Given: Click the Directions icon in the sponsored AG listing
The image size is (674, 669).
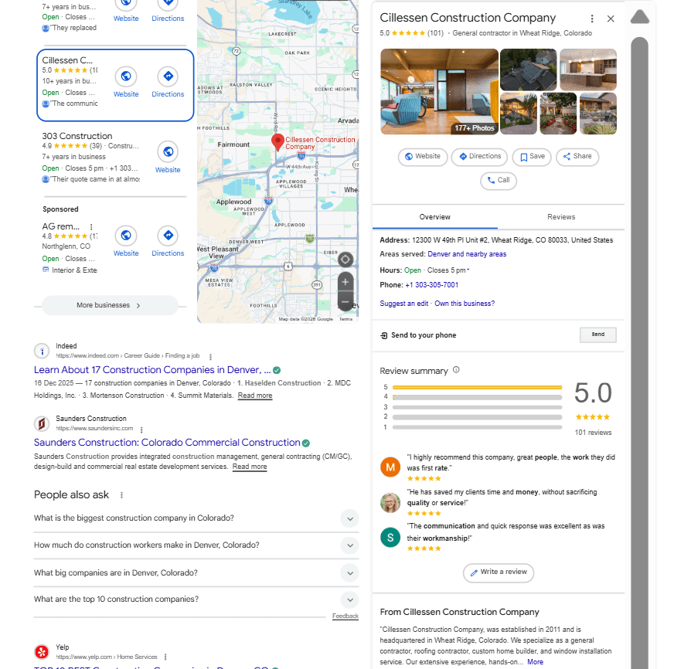Looking at the screenshot, I should point(168,236).
